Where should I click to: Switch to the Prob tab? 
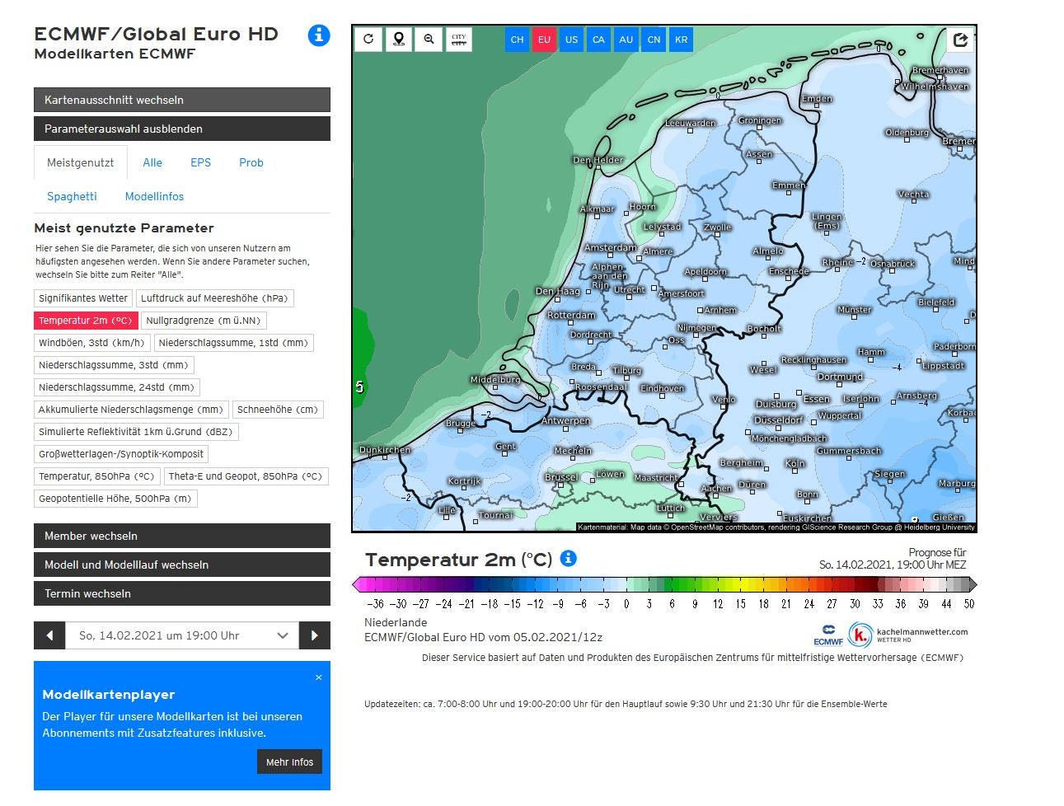pyautogui.click(x=251, y=162)
